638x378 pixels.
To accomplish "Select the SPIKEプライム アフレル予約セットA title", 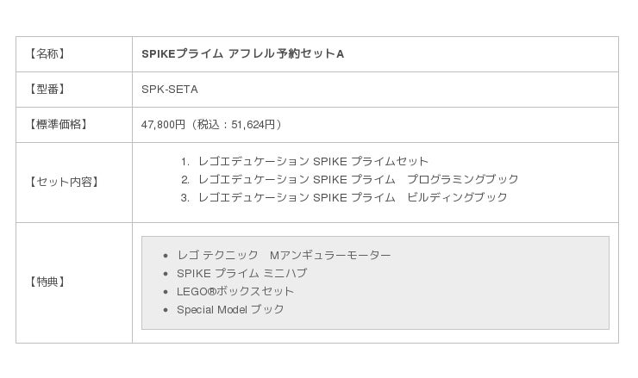I will click(243, 53).
